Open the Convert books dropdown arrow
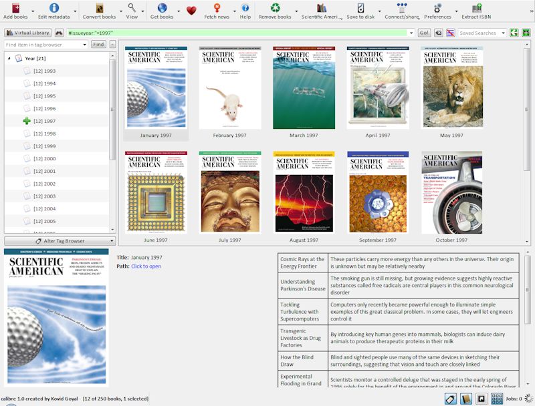The height and width of the screenshot is (406, 535). point(121,11)
